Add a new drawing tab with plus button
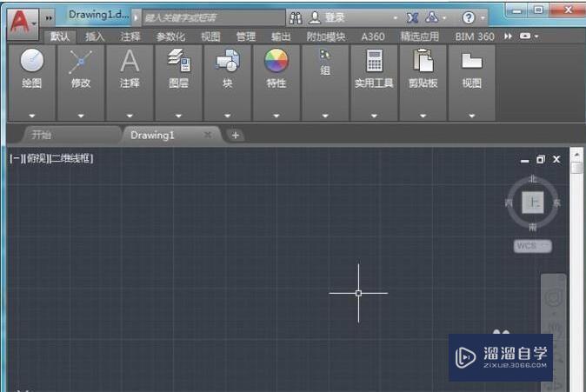586x392 pixels. [x=236, y=136]
